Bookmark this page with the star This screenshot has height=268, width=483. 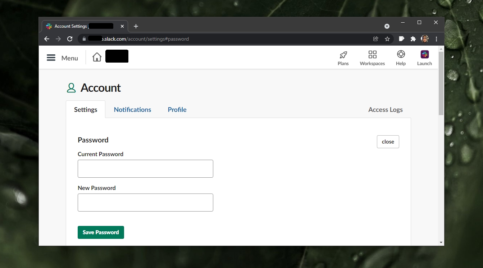[x=387, y=39]
